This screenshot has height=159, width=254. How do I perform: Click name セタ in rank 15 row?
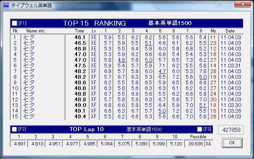click(x=29, y=116)
